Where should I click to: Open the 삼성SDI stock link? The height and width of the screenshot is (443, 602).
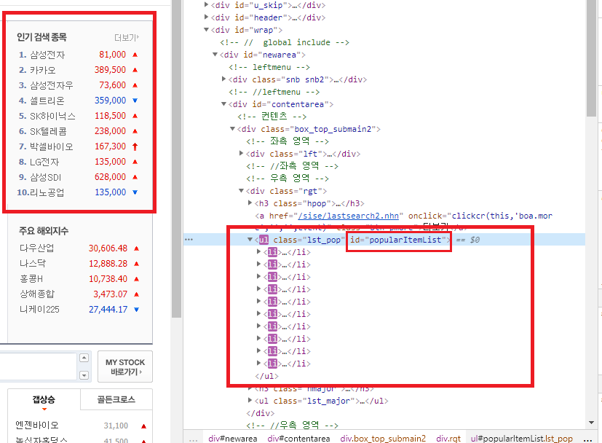tap(46, 177)
